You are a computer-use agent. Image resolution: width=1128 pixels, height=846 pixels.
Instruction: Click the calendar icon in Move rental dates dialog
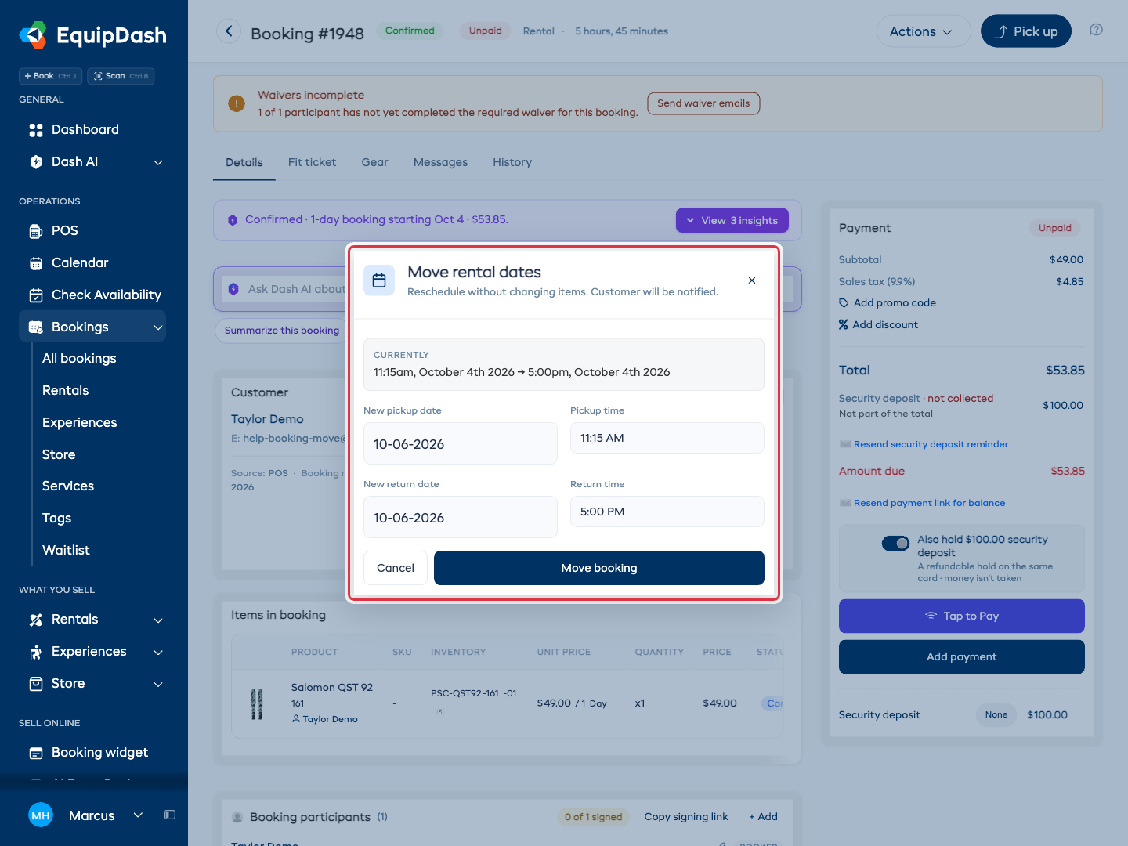[379, 280]
